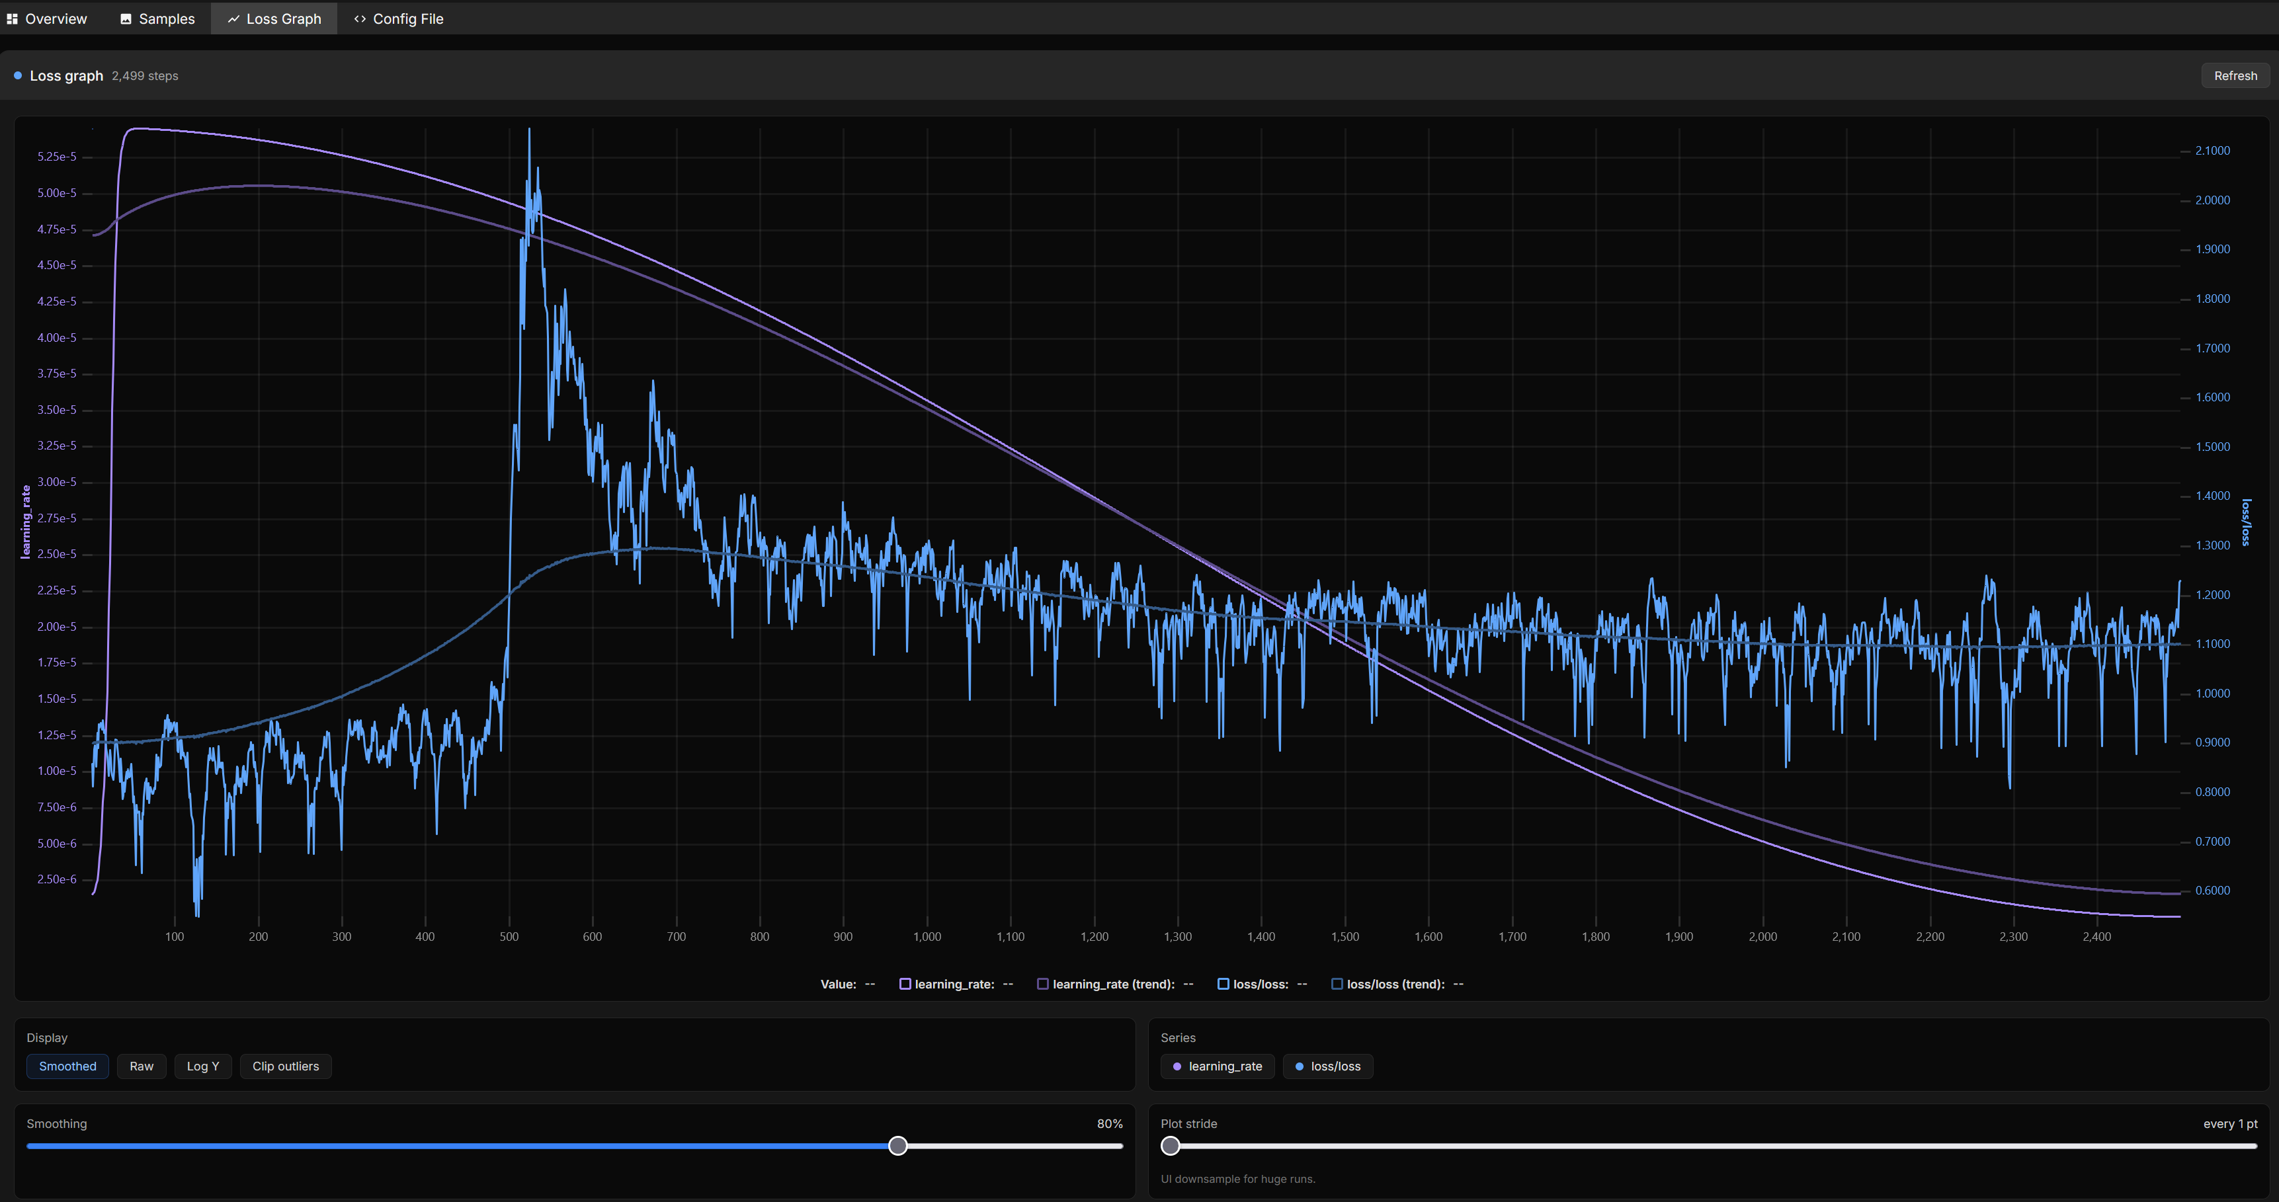
Task: Toggle the learning_rate series visibility
Action: pos(1218,1066)
